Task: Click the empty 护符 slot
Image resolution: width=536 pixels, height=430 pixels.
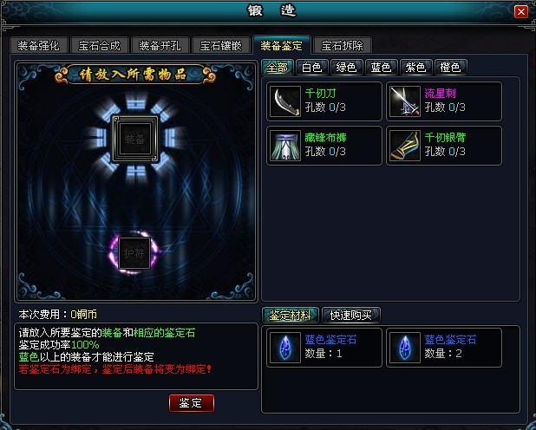Action: pyautogui.click(x=134, y=253)
